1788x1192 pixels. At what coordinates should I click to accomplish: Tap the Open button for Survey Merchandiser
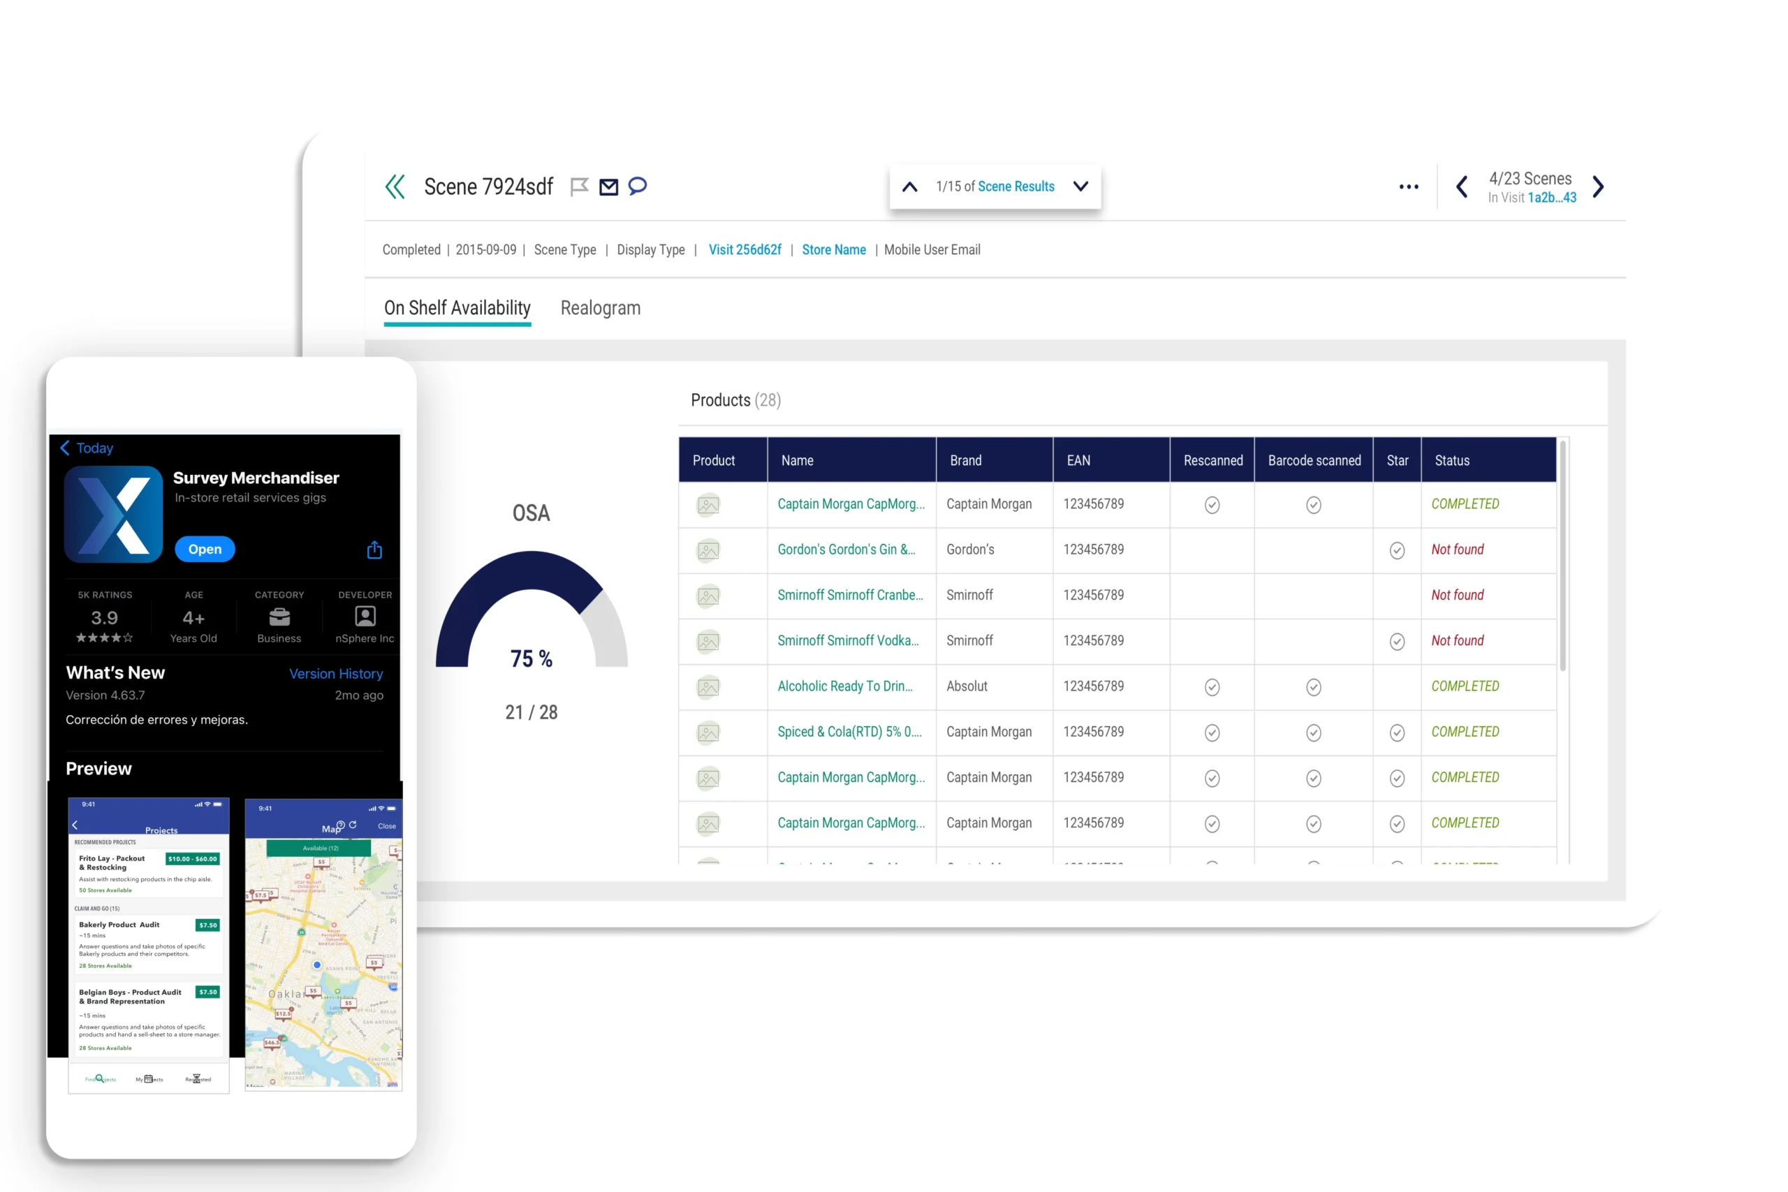coord(205,549)
